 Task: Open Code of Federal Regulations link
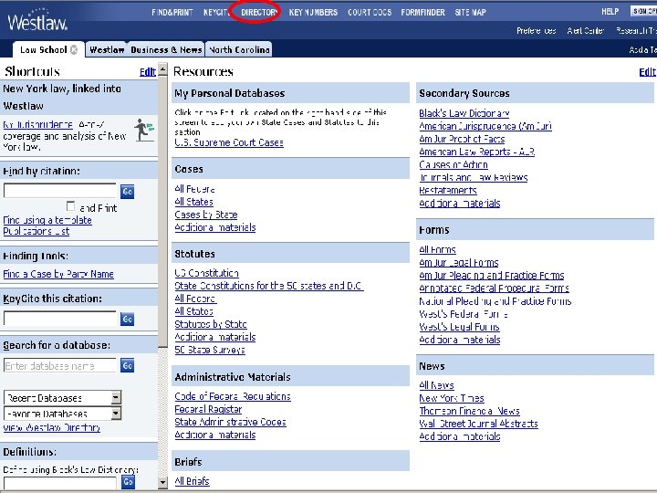233,396
